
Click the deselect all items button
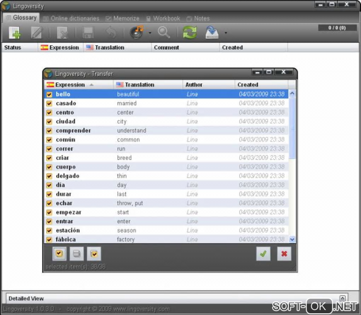77,254
